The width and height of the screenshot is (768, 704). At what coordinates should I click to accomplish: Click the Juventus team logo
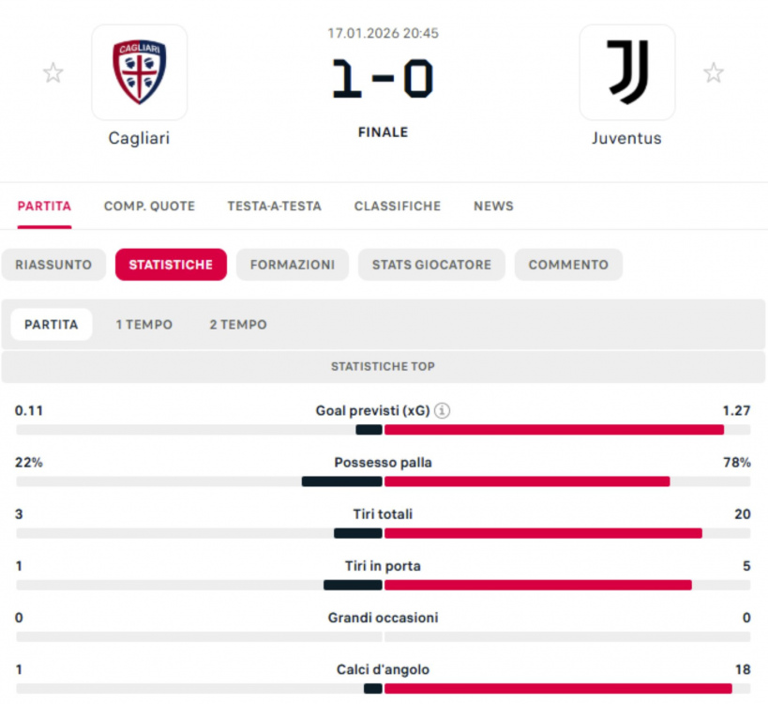point(626,72)
